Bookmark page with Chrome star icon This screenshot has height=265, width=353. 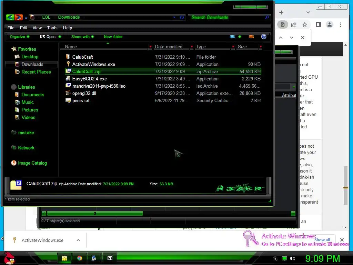[x=305, y=24]
